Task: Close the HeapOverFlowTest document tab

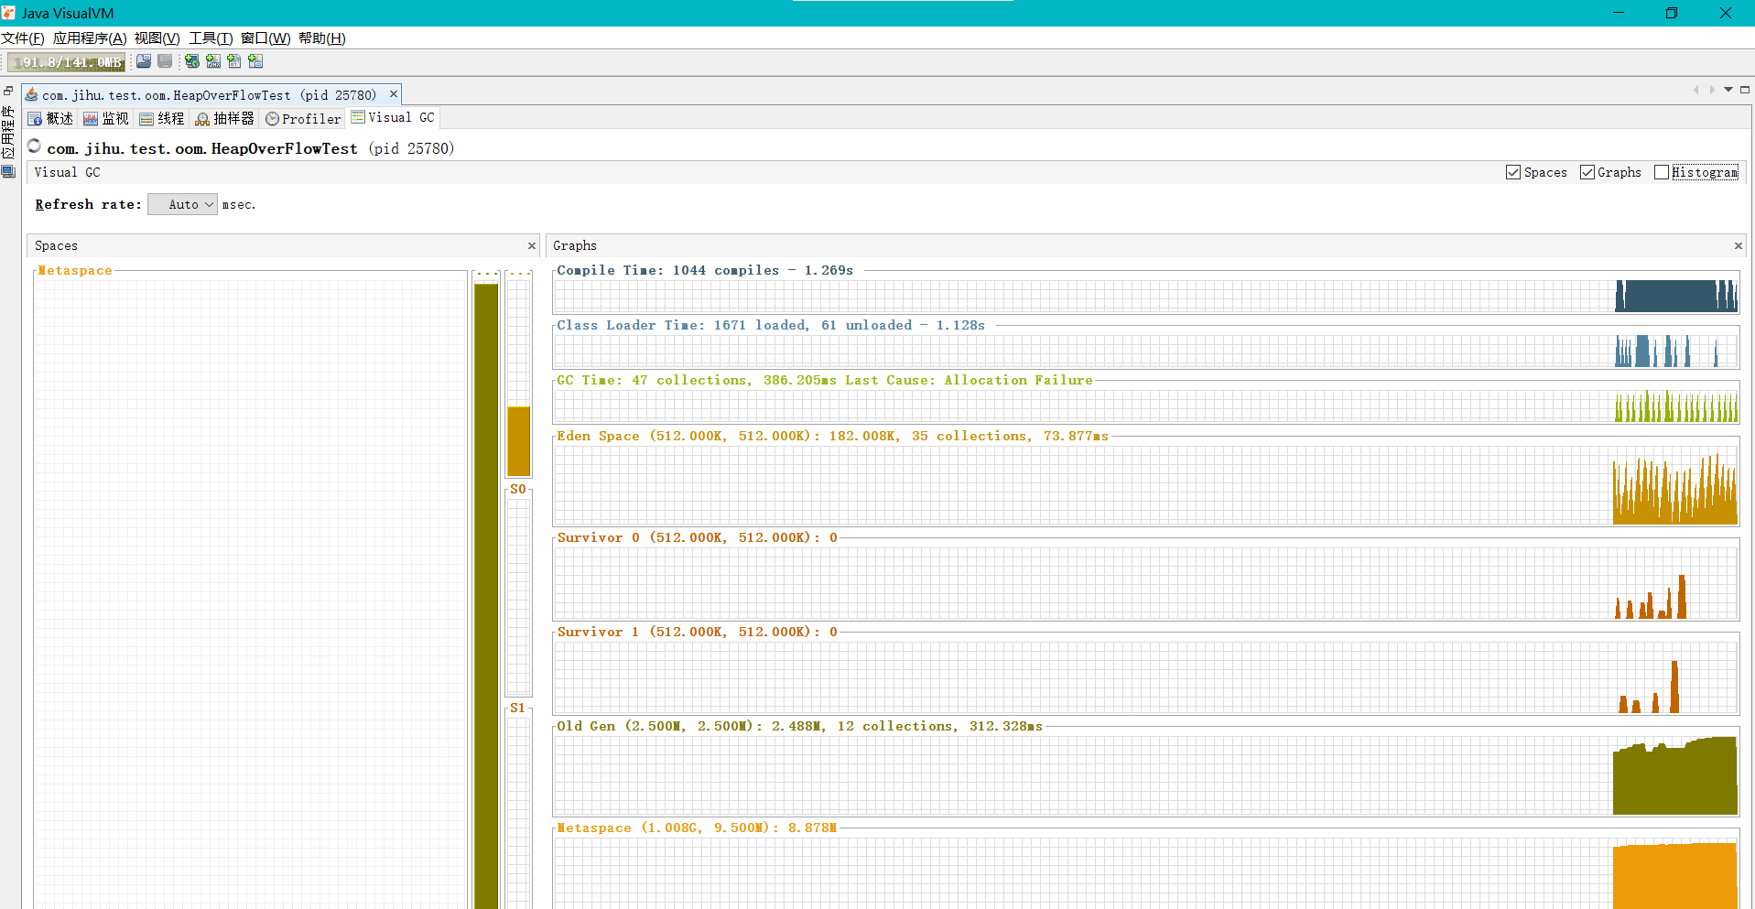Action: point(394,94)
